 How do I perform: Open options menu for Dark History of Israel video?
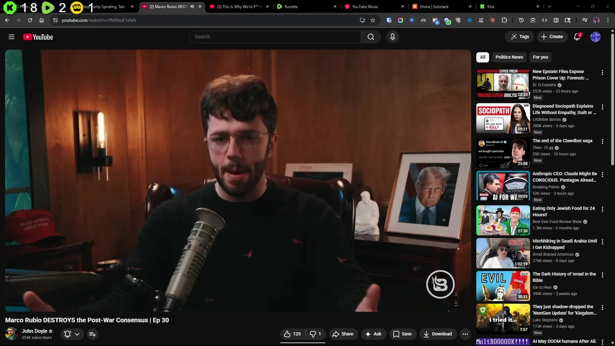click(x=603, y=275)
